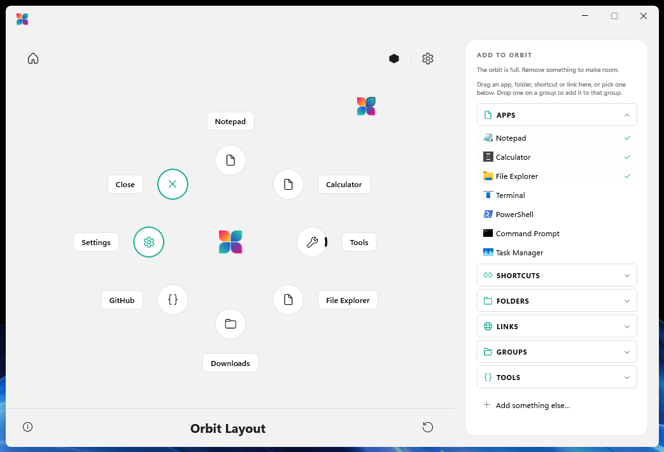Screen dimensions: 664x452
Task: Click the Command Prompt icon in list
Action: 488,234
